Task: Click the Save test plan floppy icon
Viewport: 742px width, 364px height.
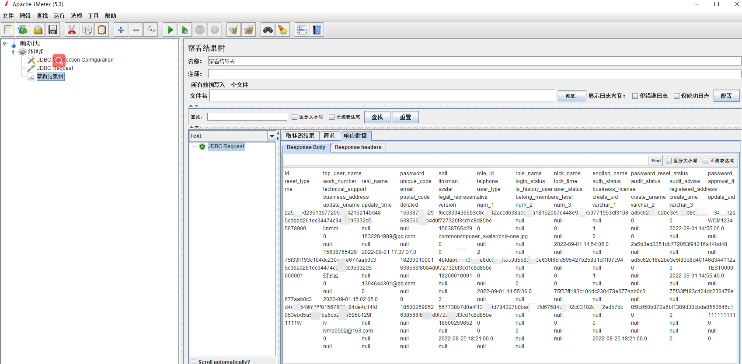Action: pos(53,30)
